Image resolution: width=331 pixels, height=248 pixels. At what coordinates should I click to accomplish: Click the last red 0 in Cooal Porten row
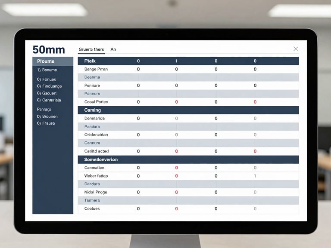coord(255,102)
